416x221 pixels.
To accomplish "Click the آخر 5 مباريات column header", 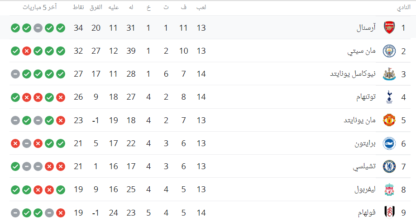I will coord(37,8).
